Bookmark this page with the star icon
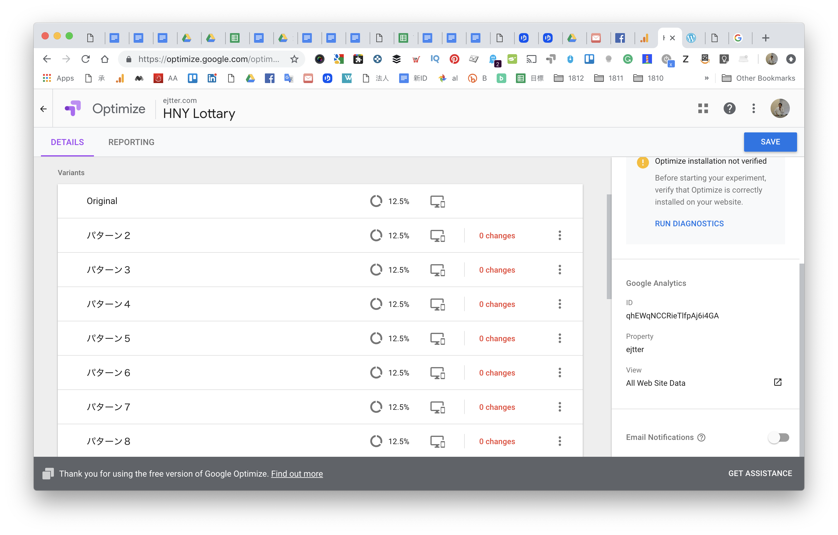838x535 pixels. [294, 59]
